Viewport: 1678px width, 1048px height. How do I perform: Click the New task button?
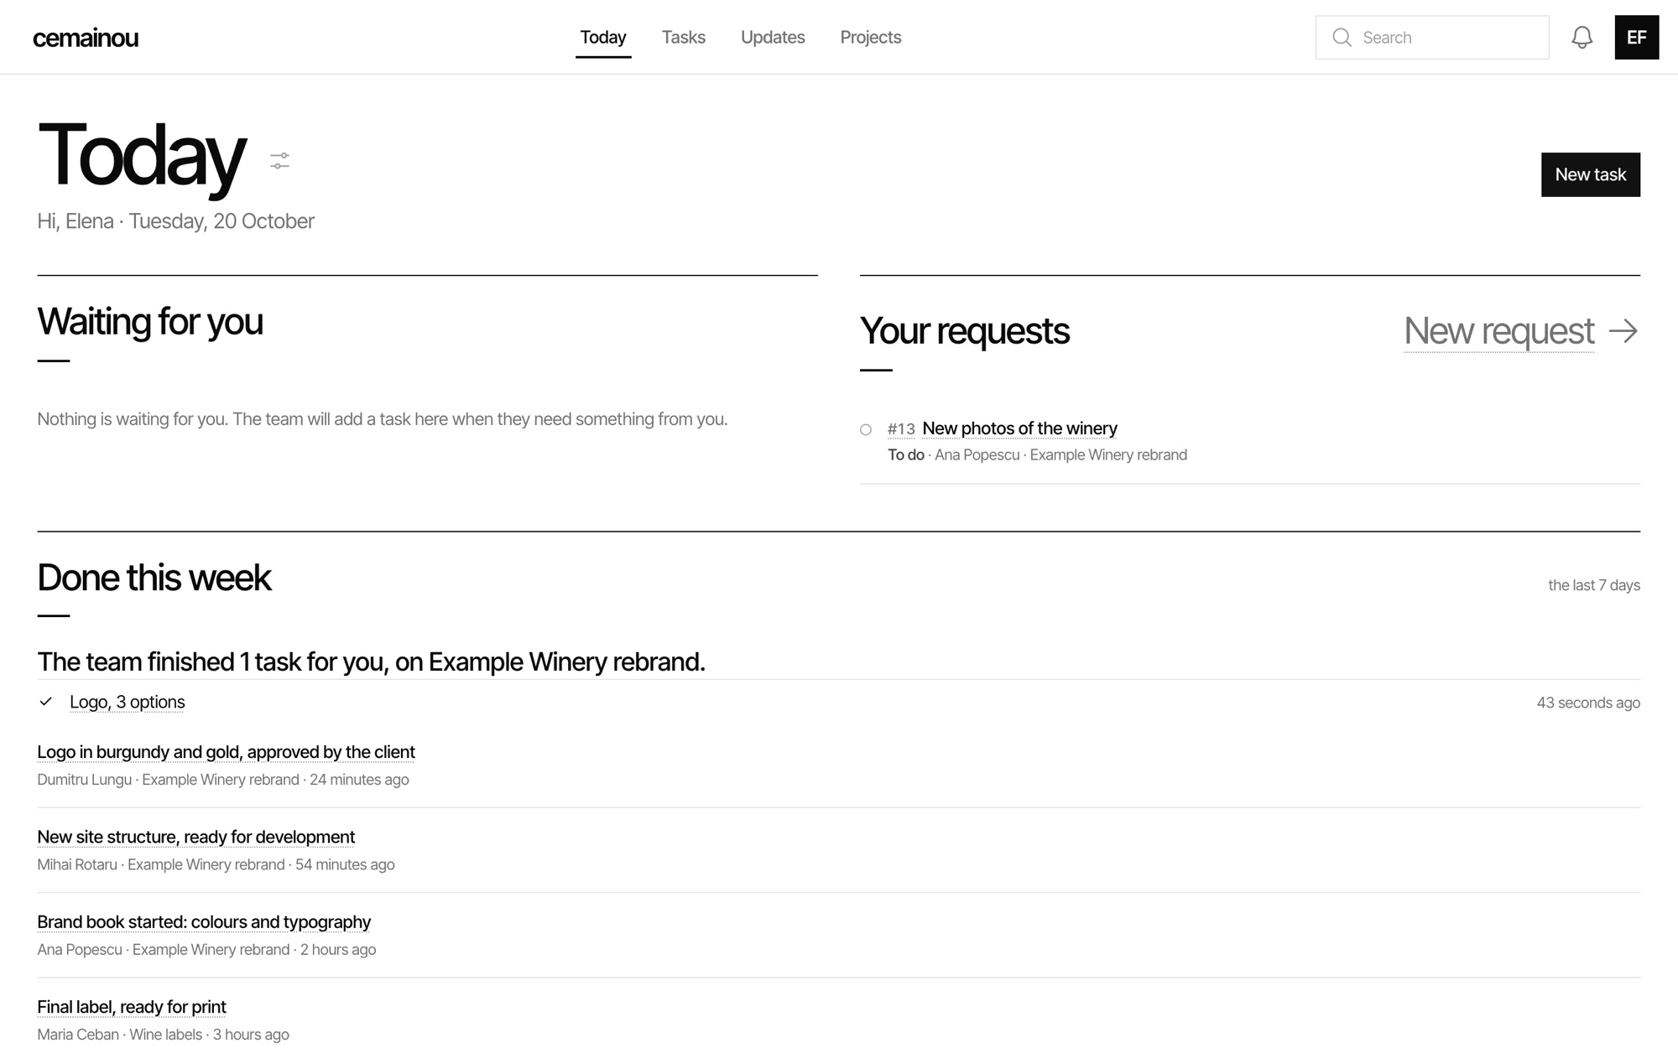tap(1590, 174)
